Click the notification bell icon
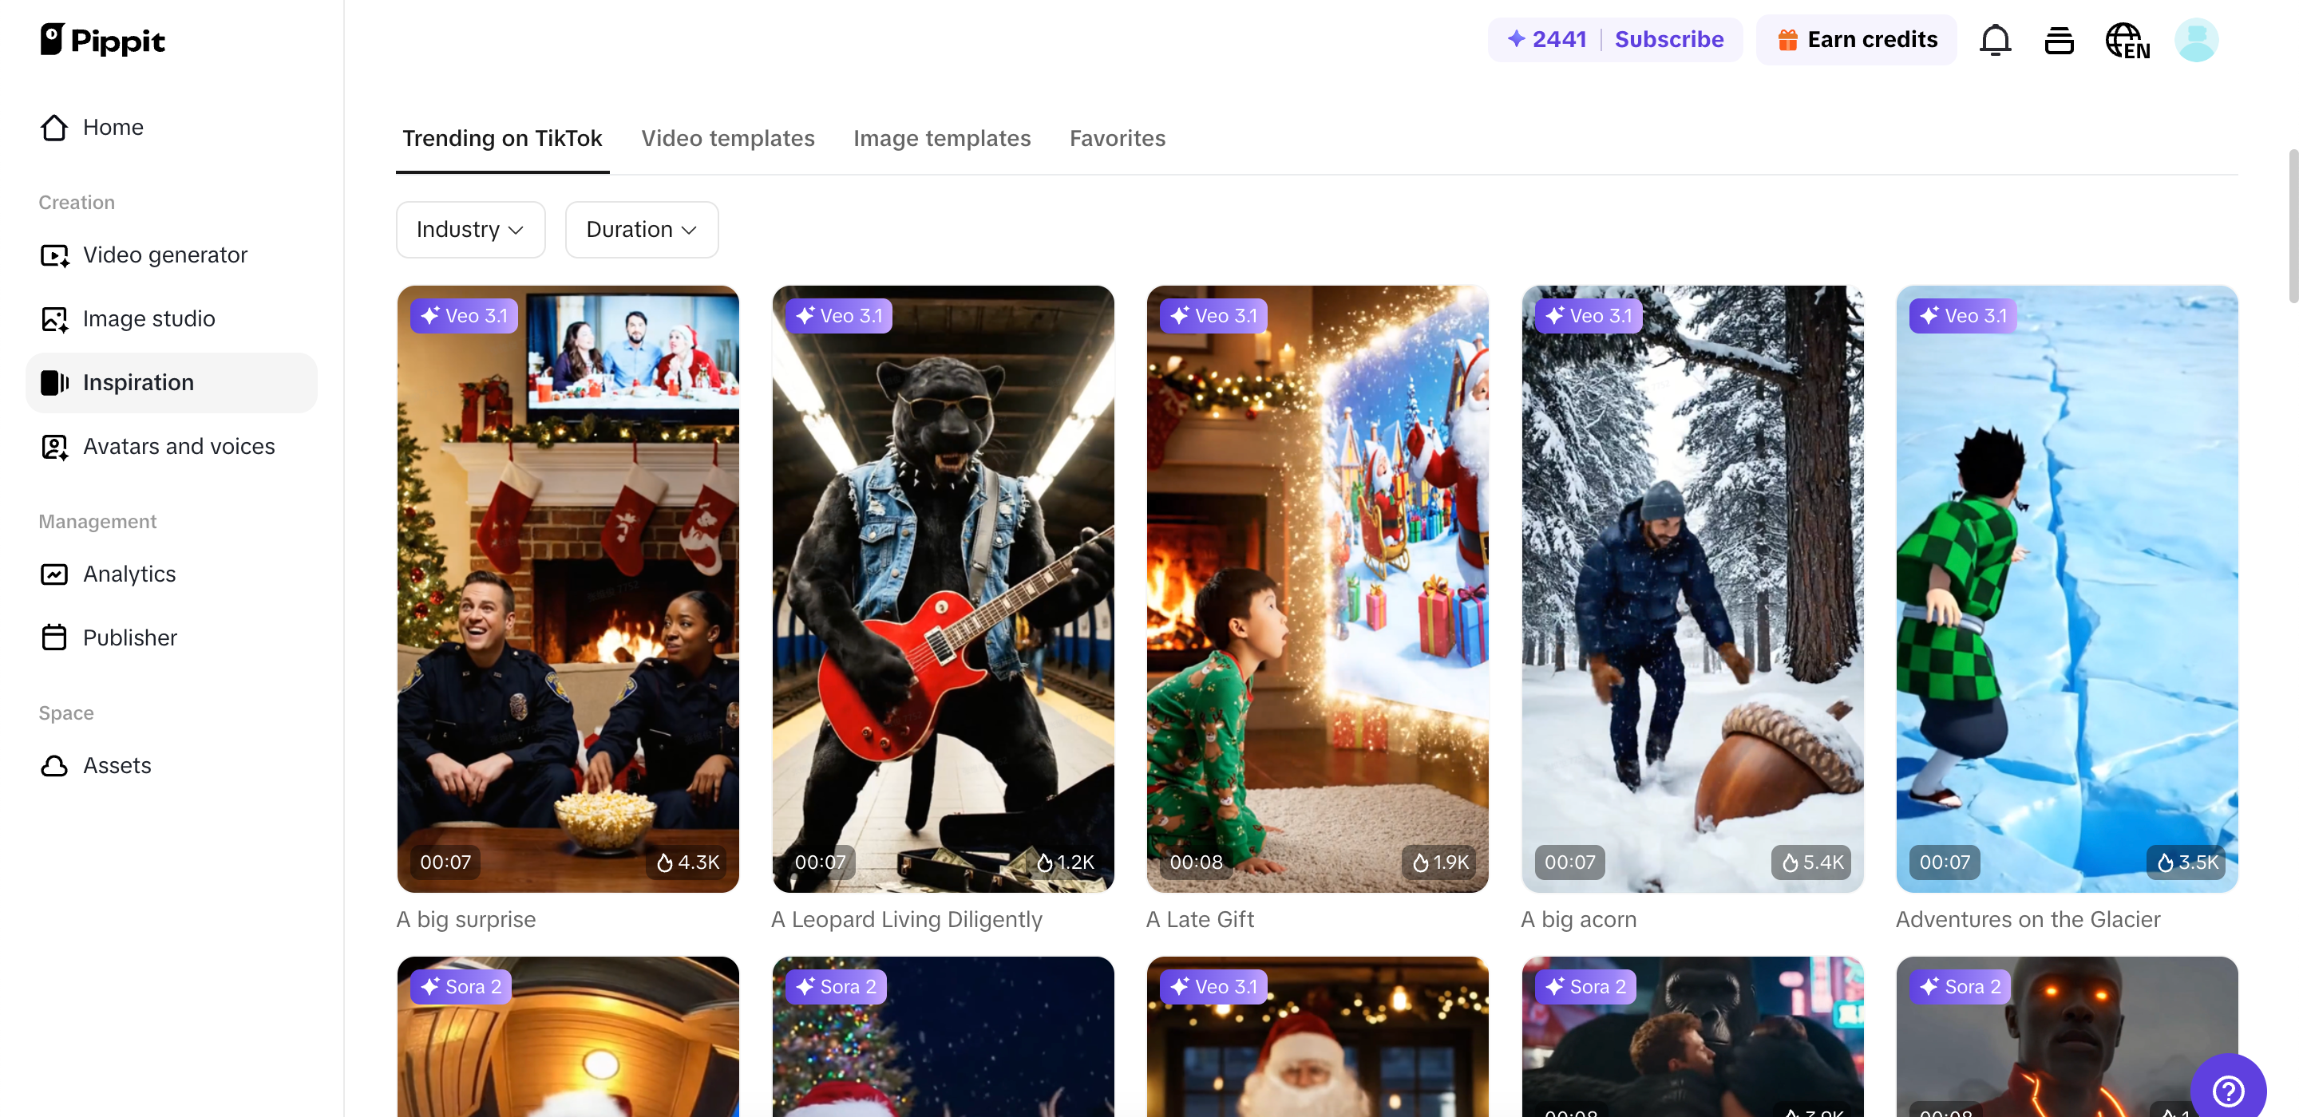Screen dimensions: 2299x1117 1995,40
